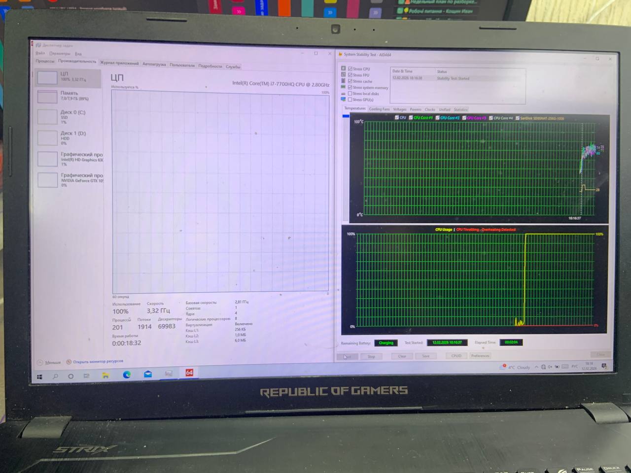Toggle the CPU Core #1 graph checkbox
631x473 pixels.
[x=411, y=118]
